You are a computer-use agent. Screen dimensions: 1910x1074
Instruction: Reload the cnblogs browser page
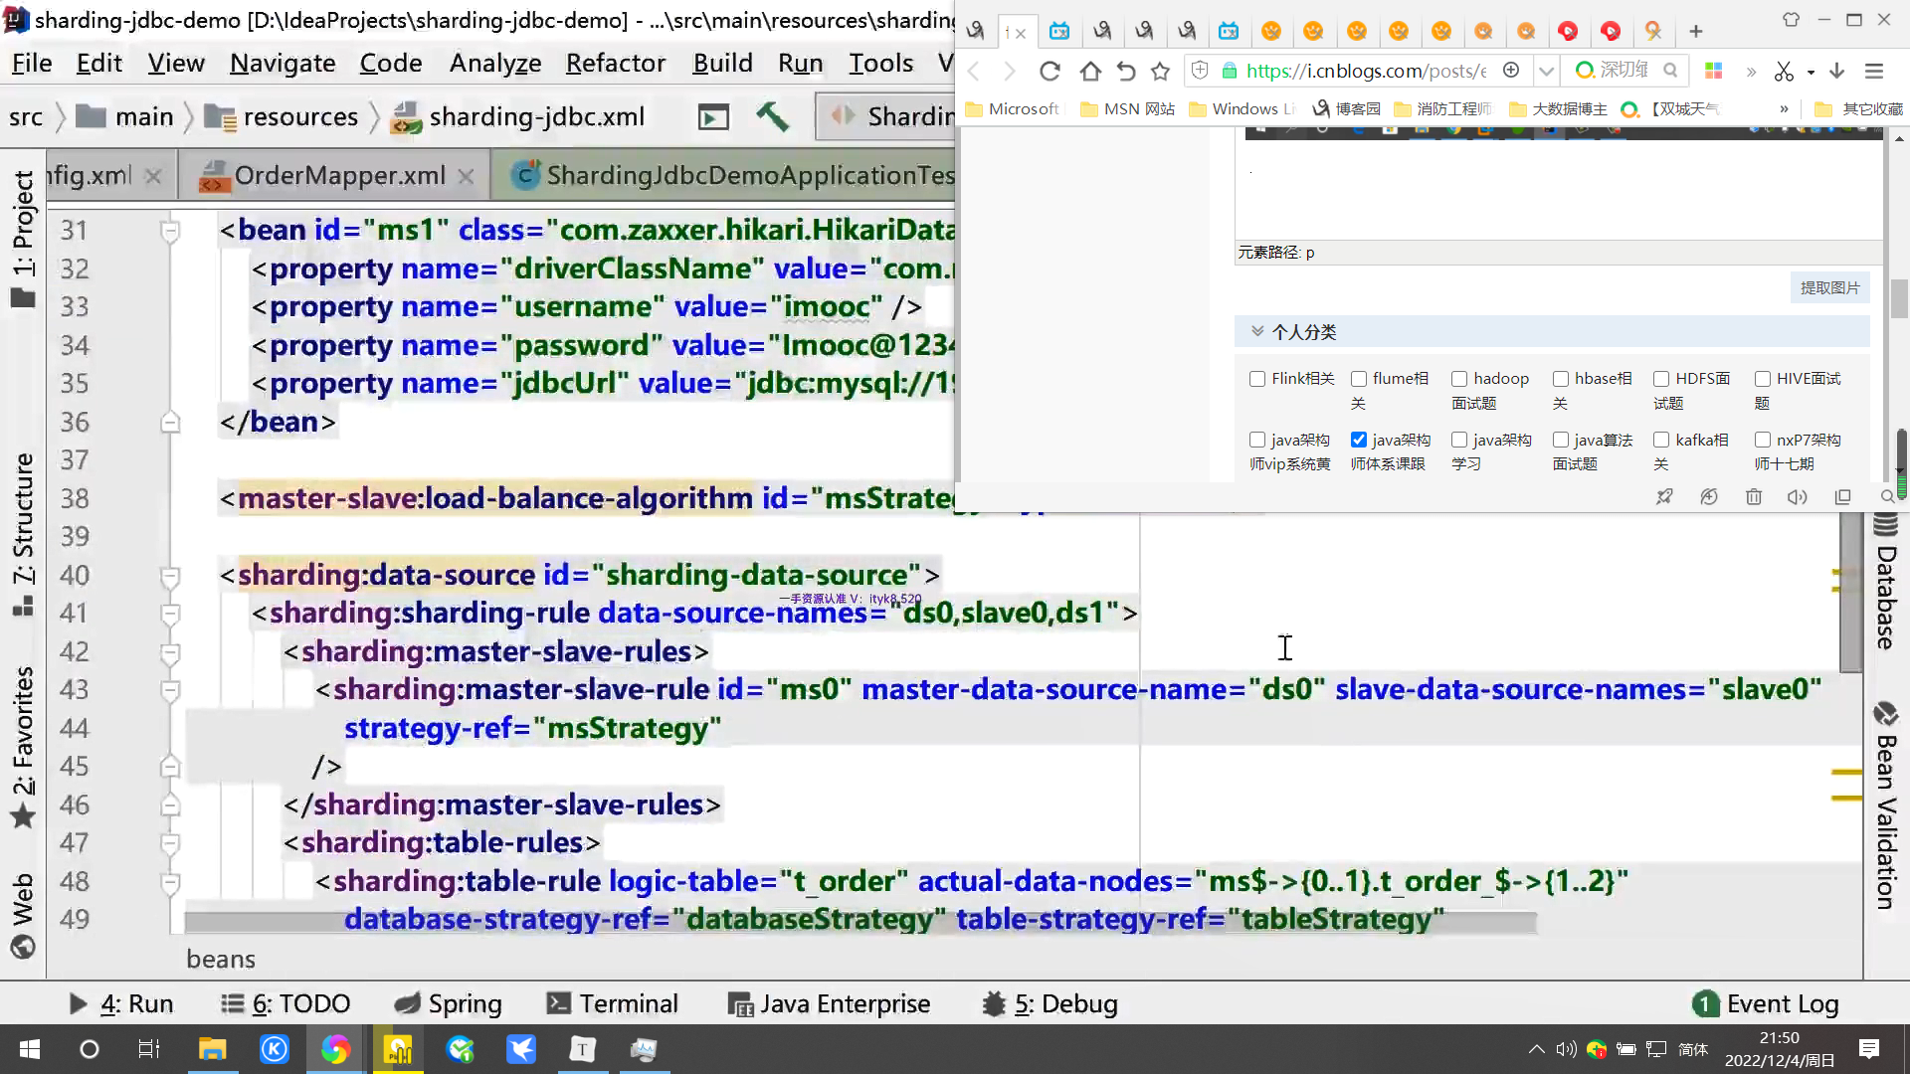[1050, 71]
